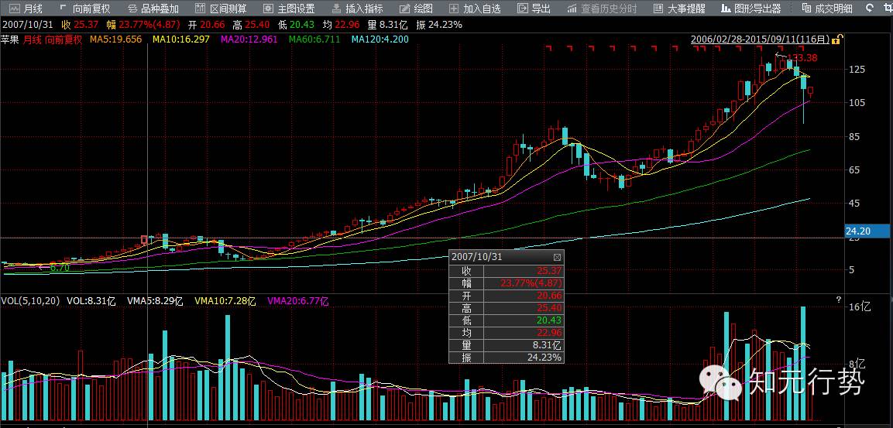Click the 幅 23.77%(4.87) row in popup

point(507,282)
